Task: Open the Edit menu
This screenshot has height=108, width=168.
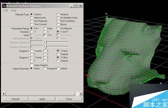Action: click(5, 10)
